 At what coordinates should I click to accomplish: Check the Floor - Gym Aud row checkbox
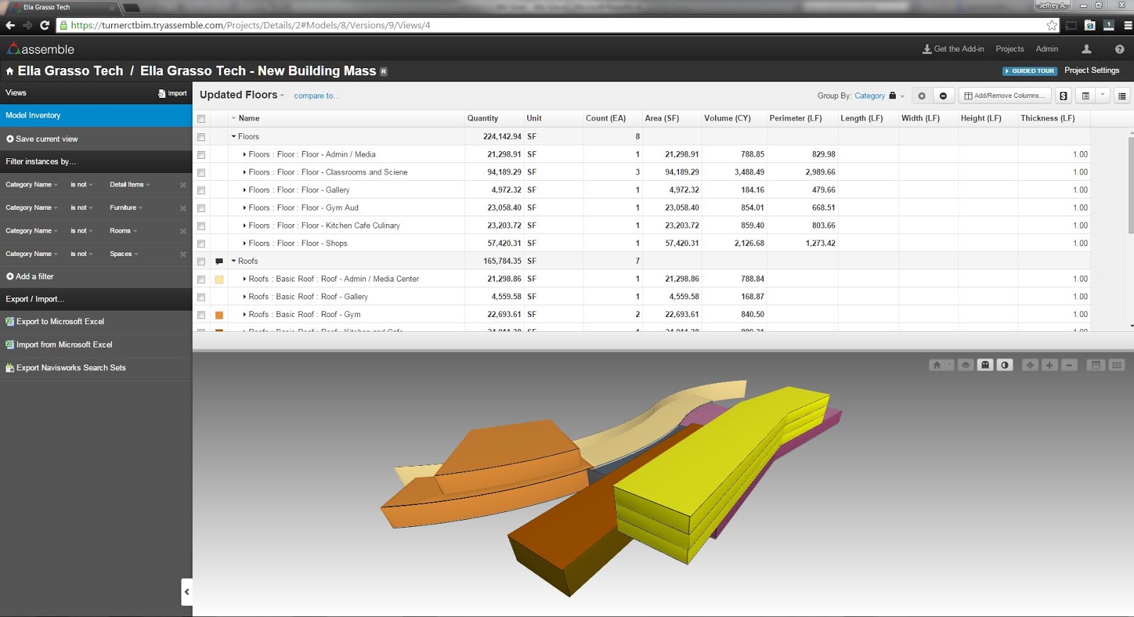click(x=201, y=208)
